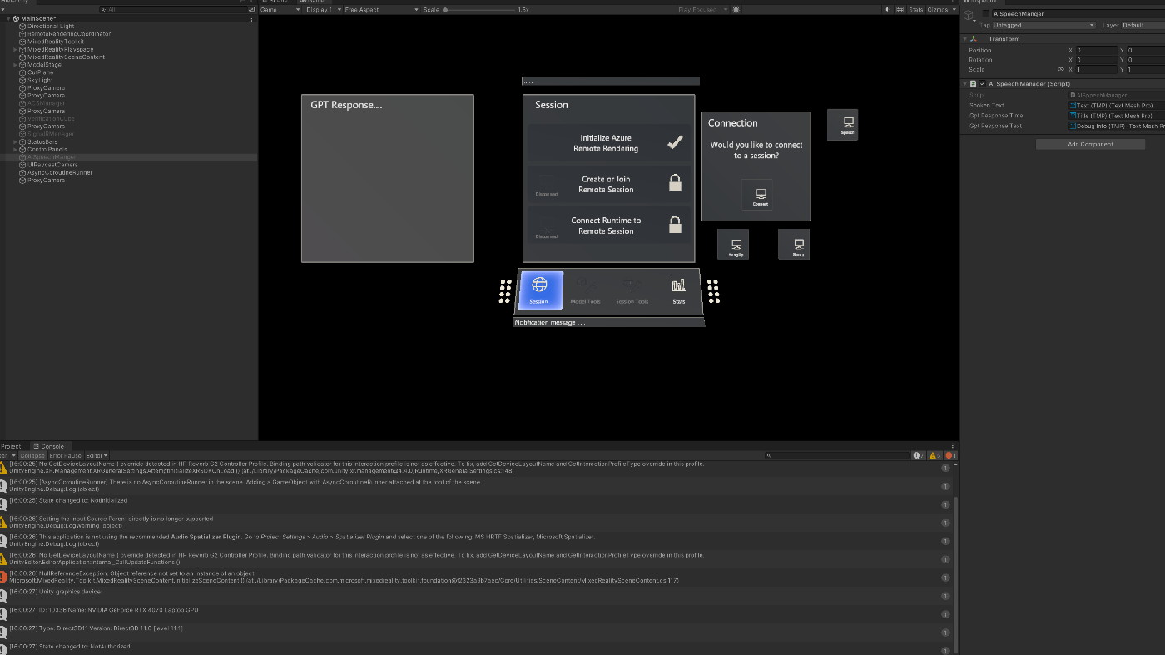
Task: Click the left grip dots of the game menu
Action: tap(505, 290)
